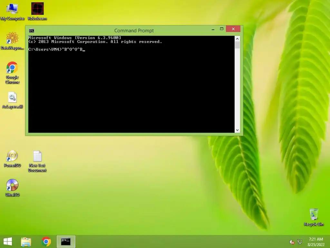Select the AcLayers.dll file icon
The width and height of the screenshot is (330, 248).
pos(12,100)
